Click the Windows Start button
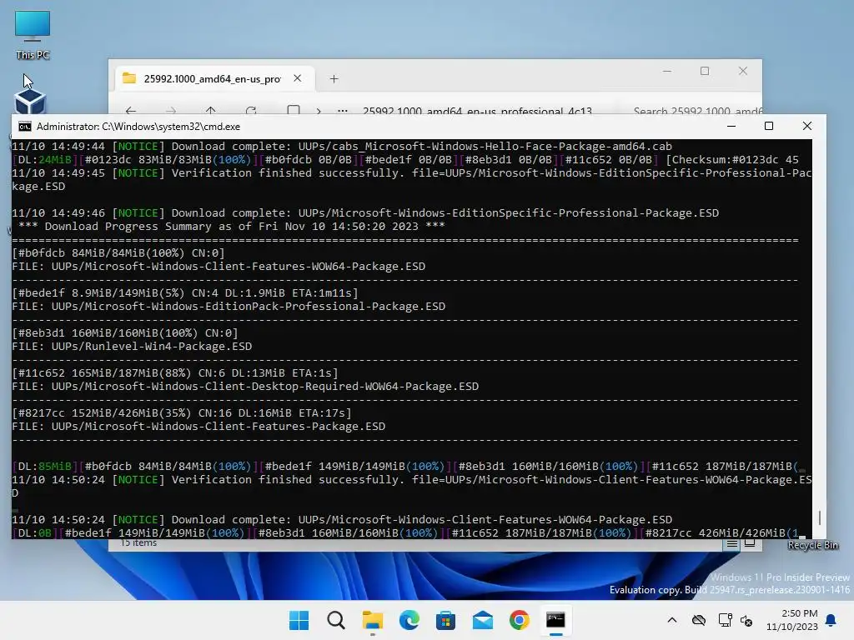Viewport: 854px width, 640px height. click(x=299, y=620)
